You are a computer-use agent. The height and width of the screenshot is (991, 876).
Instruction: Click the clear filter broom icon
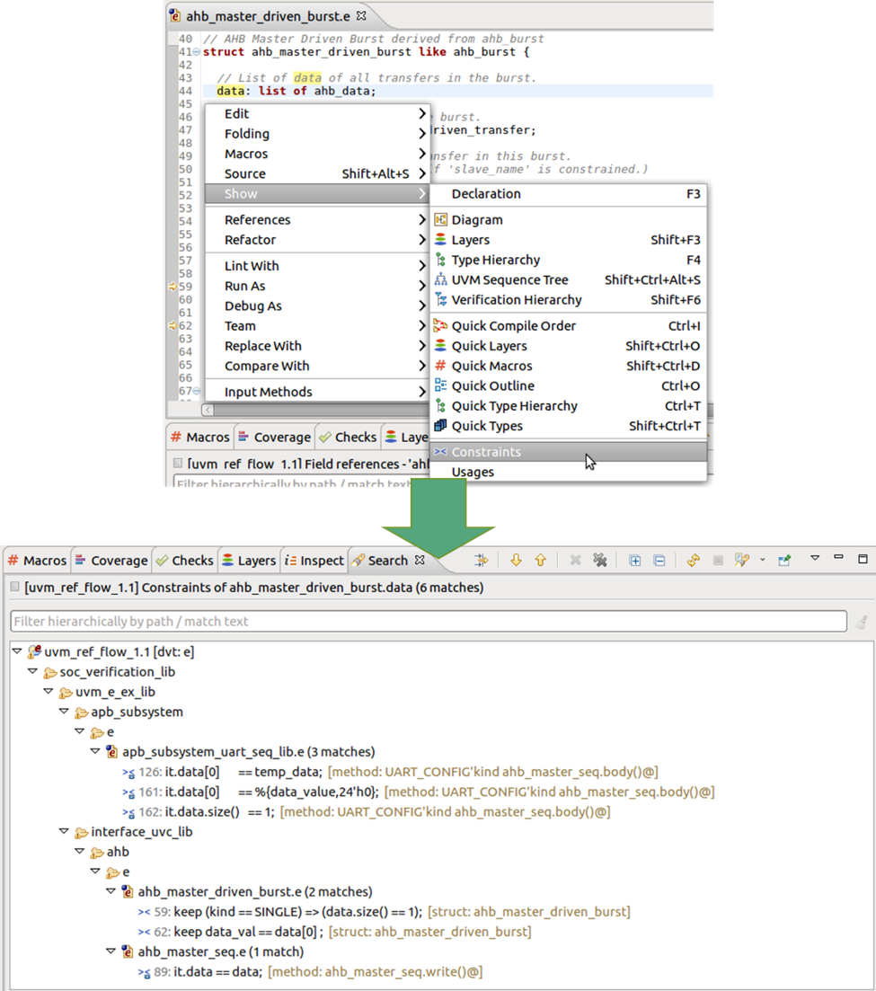click(862, 622)
